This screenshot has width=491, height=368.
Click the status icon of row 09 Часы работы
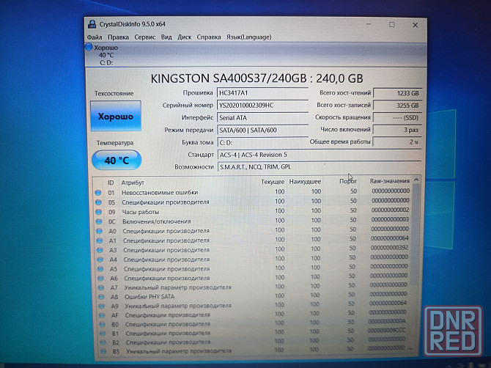[x=99, y=212]
